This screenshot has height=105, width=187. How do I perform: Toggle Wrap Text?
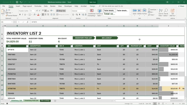(61, 11)
